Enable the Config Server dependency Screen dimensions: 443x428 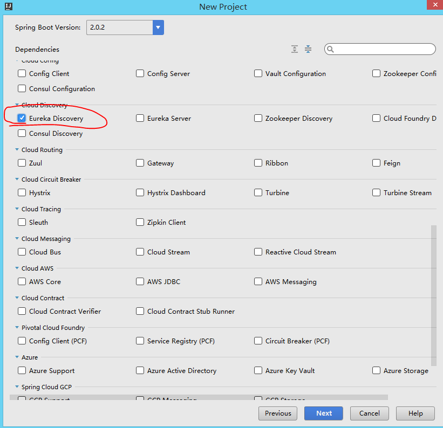tap(140, 73)
